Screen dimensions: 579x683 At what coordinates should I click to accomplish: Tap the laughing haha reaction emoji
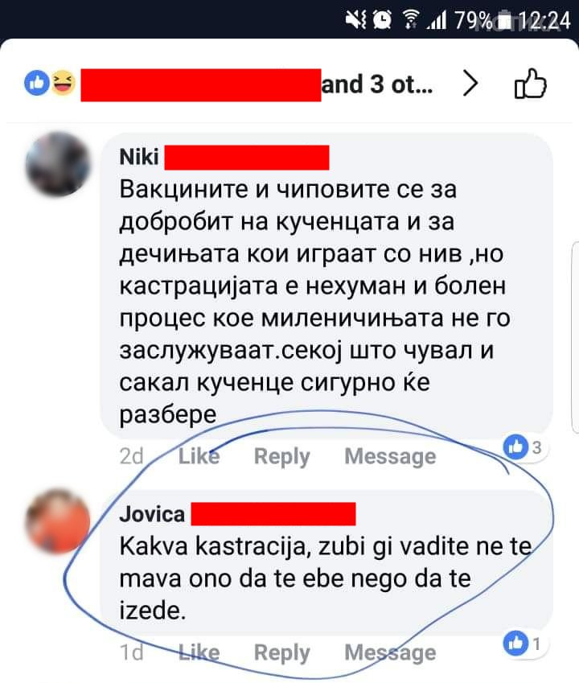(64, 83)
